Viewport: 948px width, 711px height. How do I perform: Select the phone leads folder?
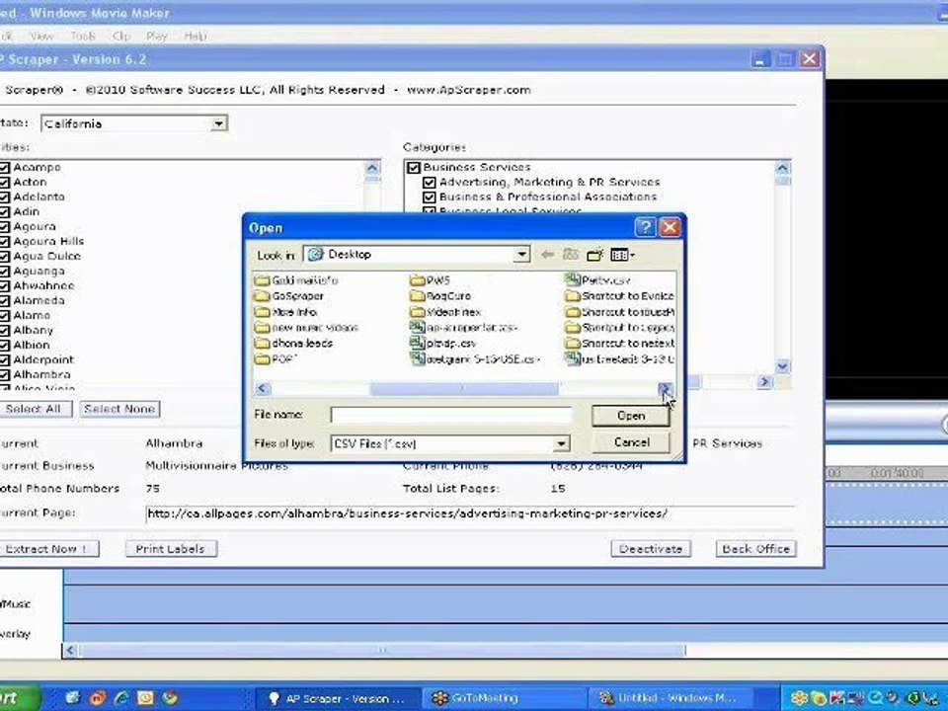pyautogui.click(x=294, y=344)
